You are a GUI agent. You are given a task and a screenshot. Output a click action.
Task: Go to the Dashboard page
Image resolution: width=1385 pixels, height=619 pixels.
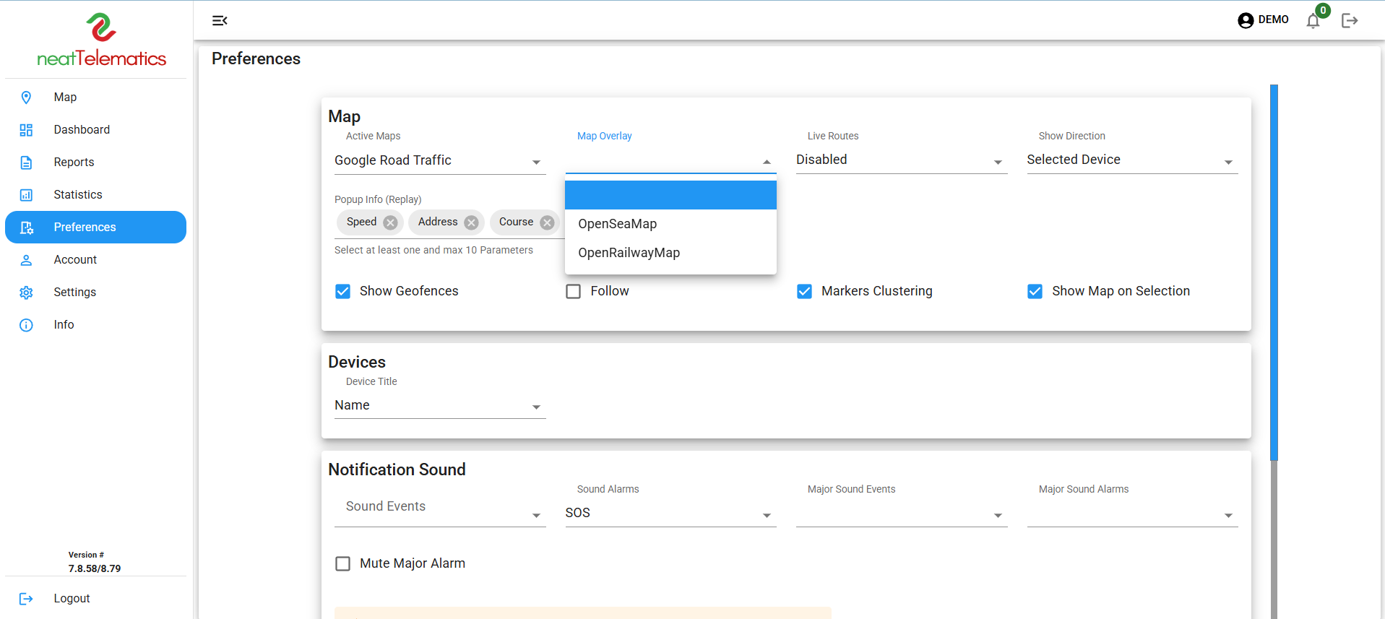pos(82,130)
